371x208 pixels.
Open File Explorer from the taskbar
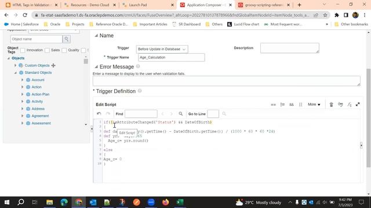49,202
